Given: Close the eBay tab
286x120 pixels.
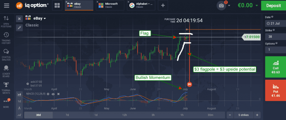Looking at the screenshot, I should pyautogui.click(x=66, y=2).
